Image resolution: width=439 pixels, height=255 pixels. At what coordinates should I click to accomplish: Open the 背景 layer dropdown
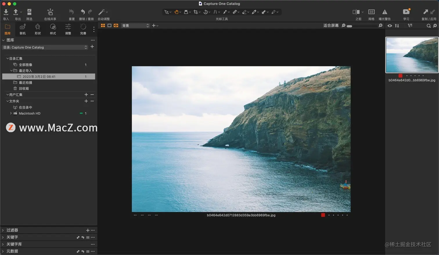click(135, 26)
